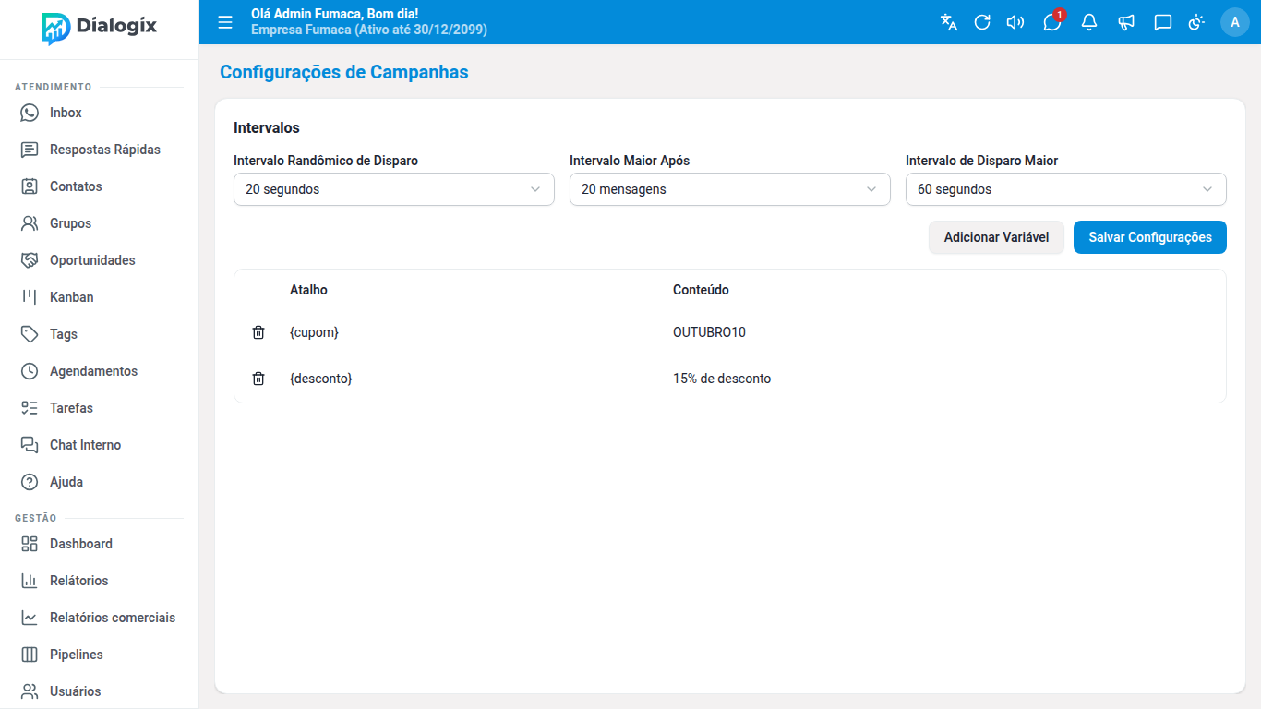Click Empresa Fumaca expiry text
Image resolution: width=1261 pixels, height=709 pixels.
point(369,30)
